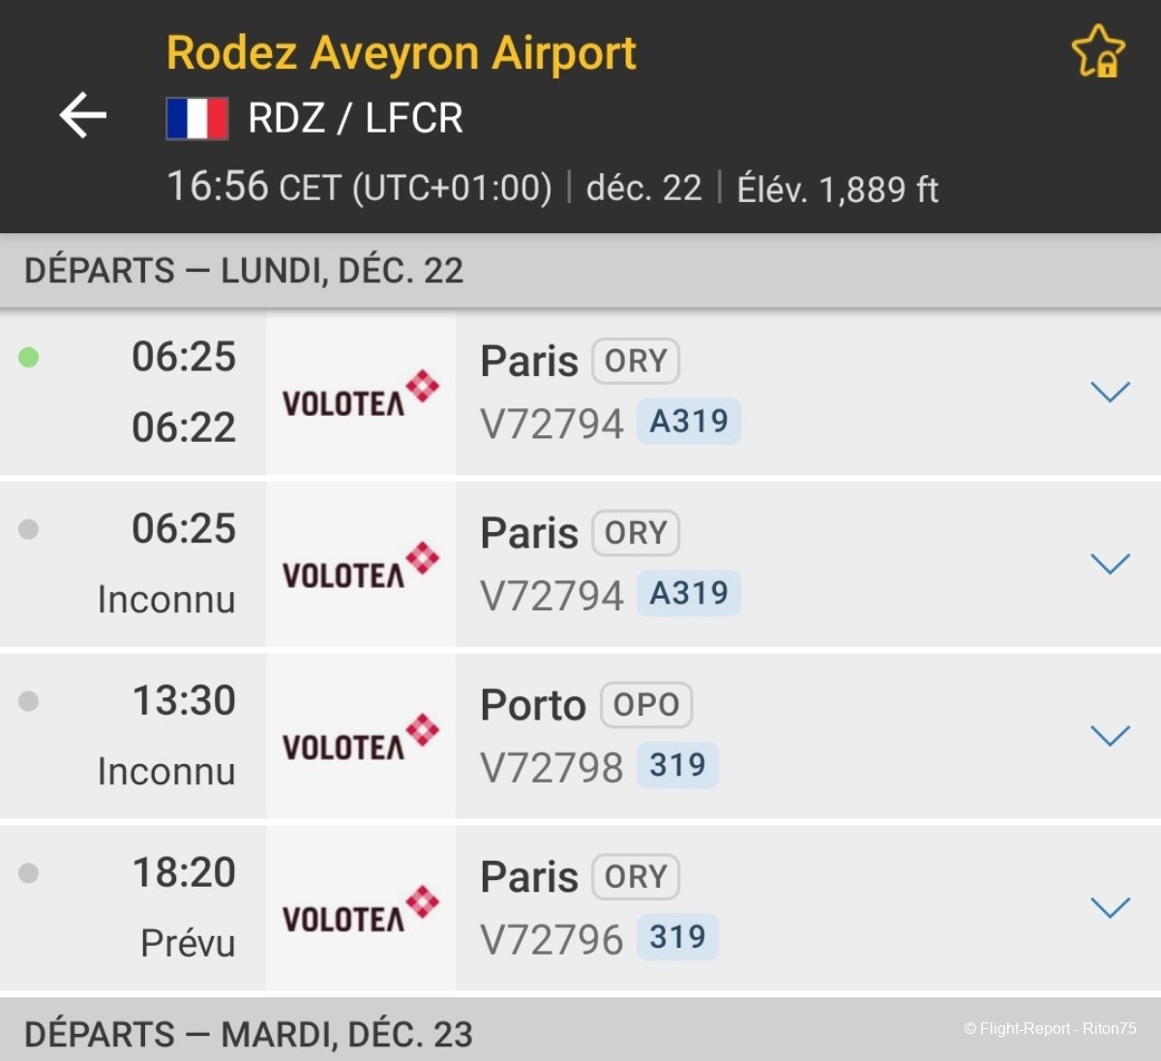Tap the back arrow icon
Screen dimensions: 1161x1061
coord(83,116)
